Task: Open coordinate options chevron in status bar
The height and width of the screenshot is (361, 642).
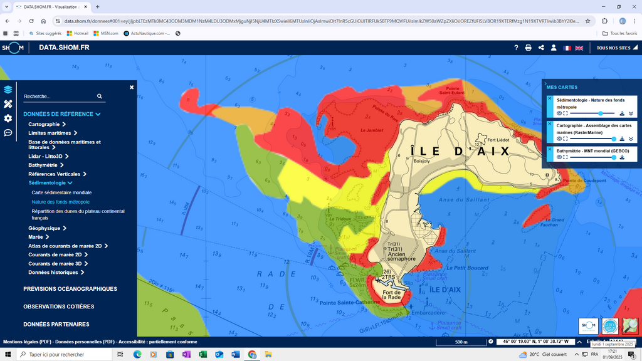Action: (x=579, y=342)
